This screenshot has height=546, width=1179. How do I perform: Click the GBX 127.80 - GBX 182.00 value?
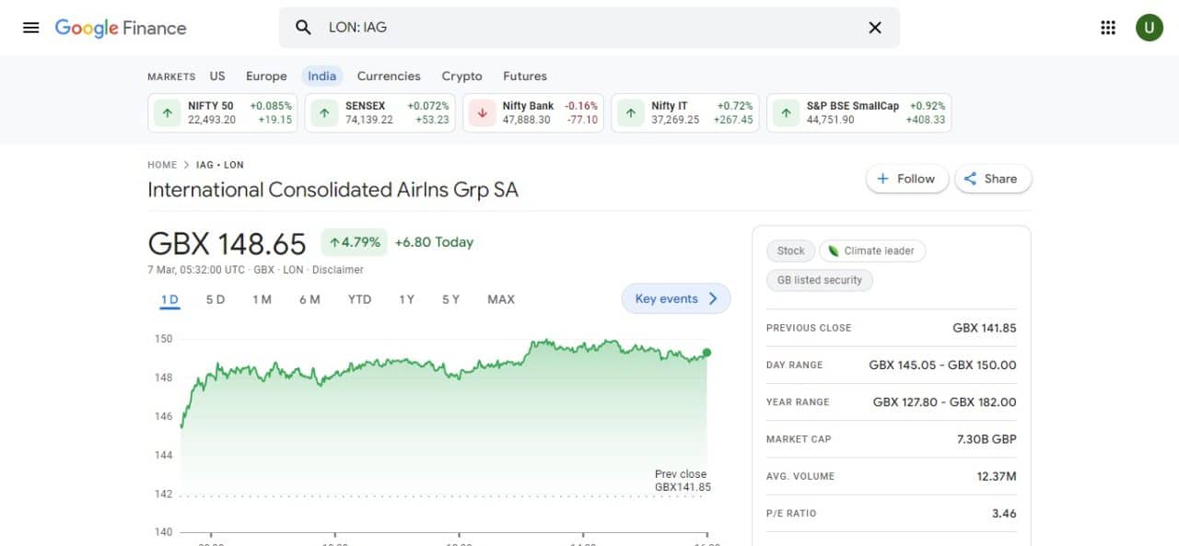click(x=945, y=401)
